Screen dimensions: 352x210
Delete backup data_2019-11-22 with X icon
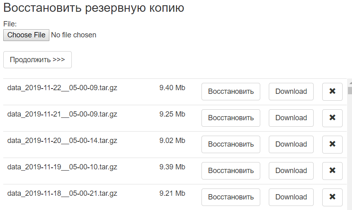tap(332, 91)
